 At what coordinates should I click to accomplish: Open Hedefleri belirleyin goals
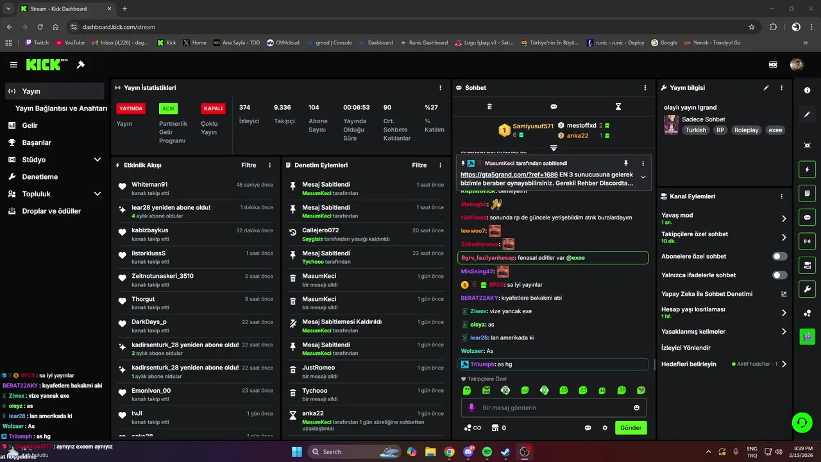pos(724,364)
